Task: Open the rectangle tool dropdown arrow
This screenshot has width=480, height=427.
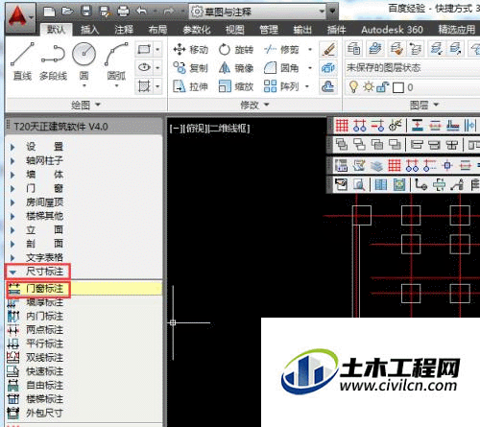Action: 157,50
